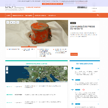Click the light aircraft icon in publications

[x=72, y=90]
